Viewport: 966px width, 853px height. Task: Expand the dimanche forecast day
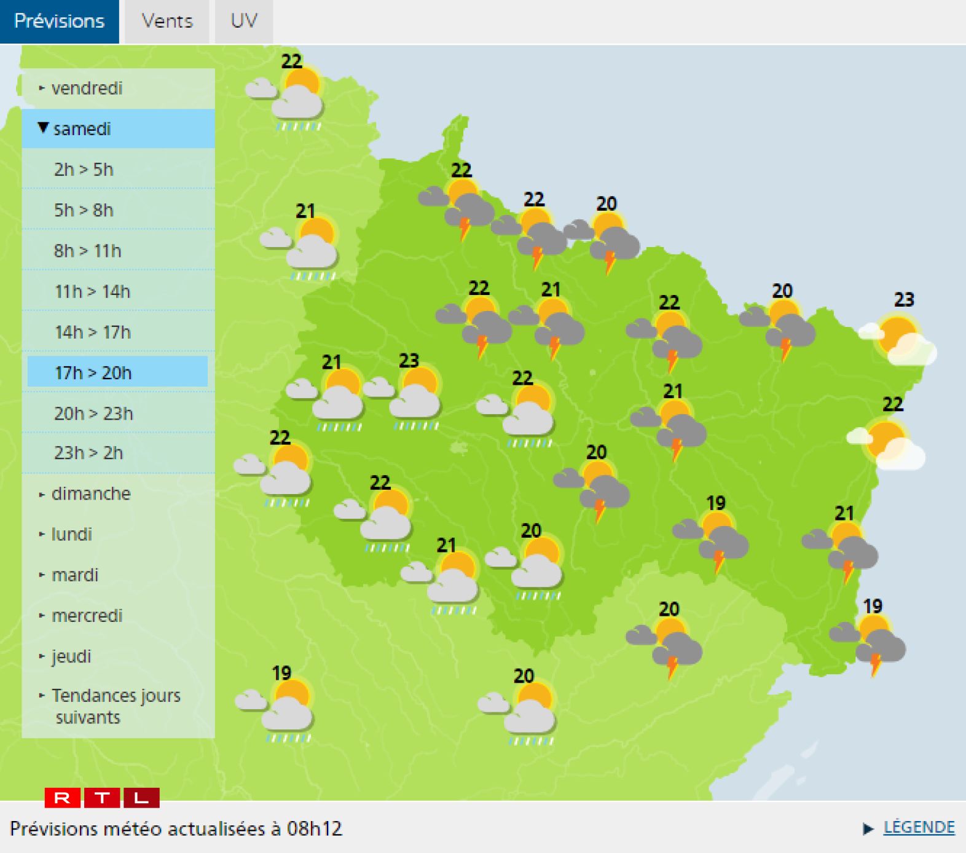(91, 493)
